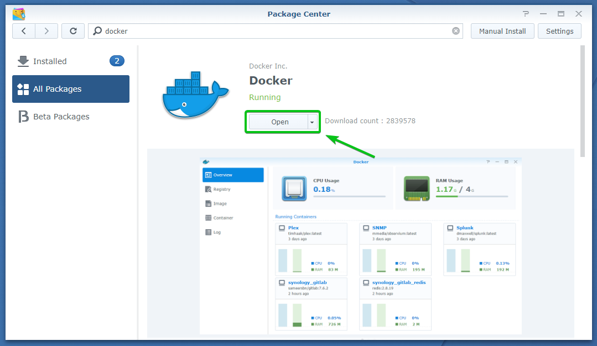597x346 pixels.
Task: Minimize the Package Center window
Action: coord(543,14)
